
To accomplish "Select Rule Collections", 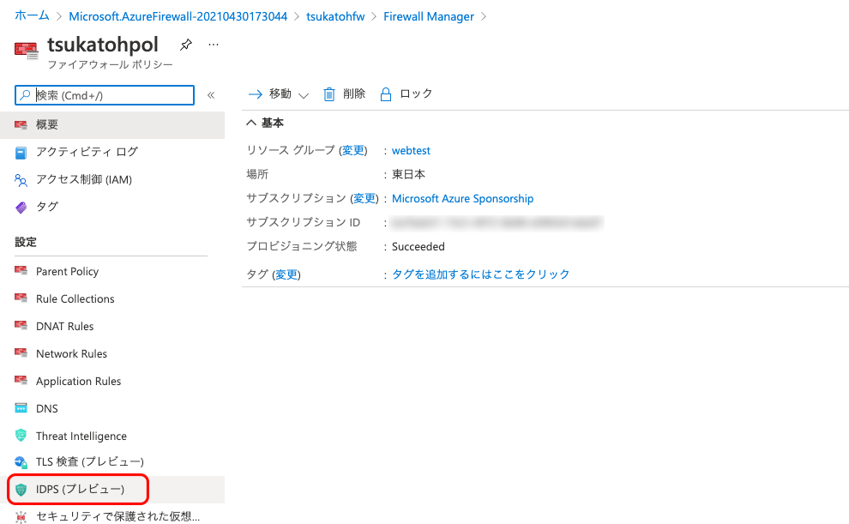I will point(75,298).
